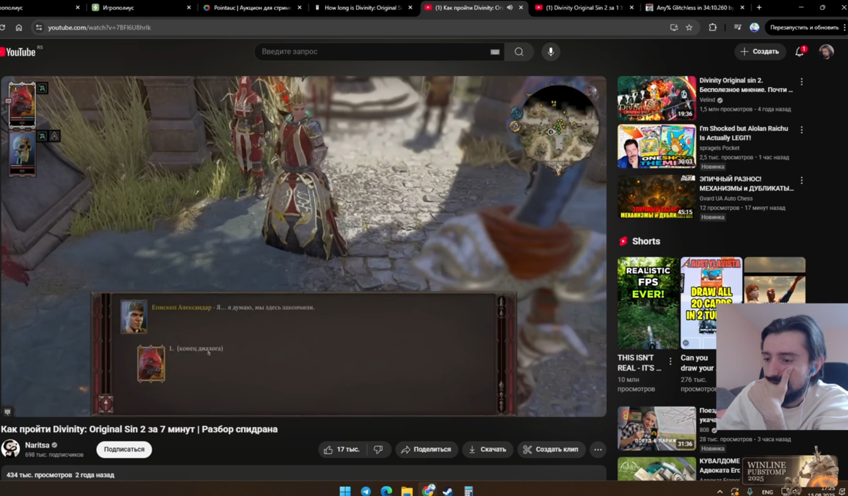Open options menu for ЭПИЧНЫЙ РАЗНОС video
This screenshot has height=496, width=848.
click(x=801, y=180)
